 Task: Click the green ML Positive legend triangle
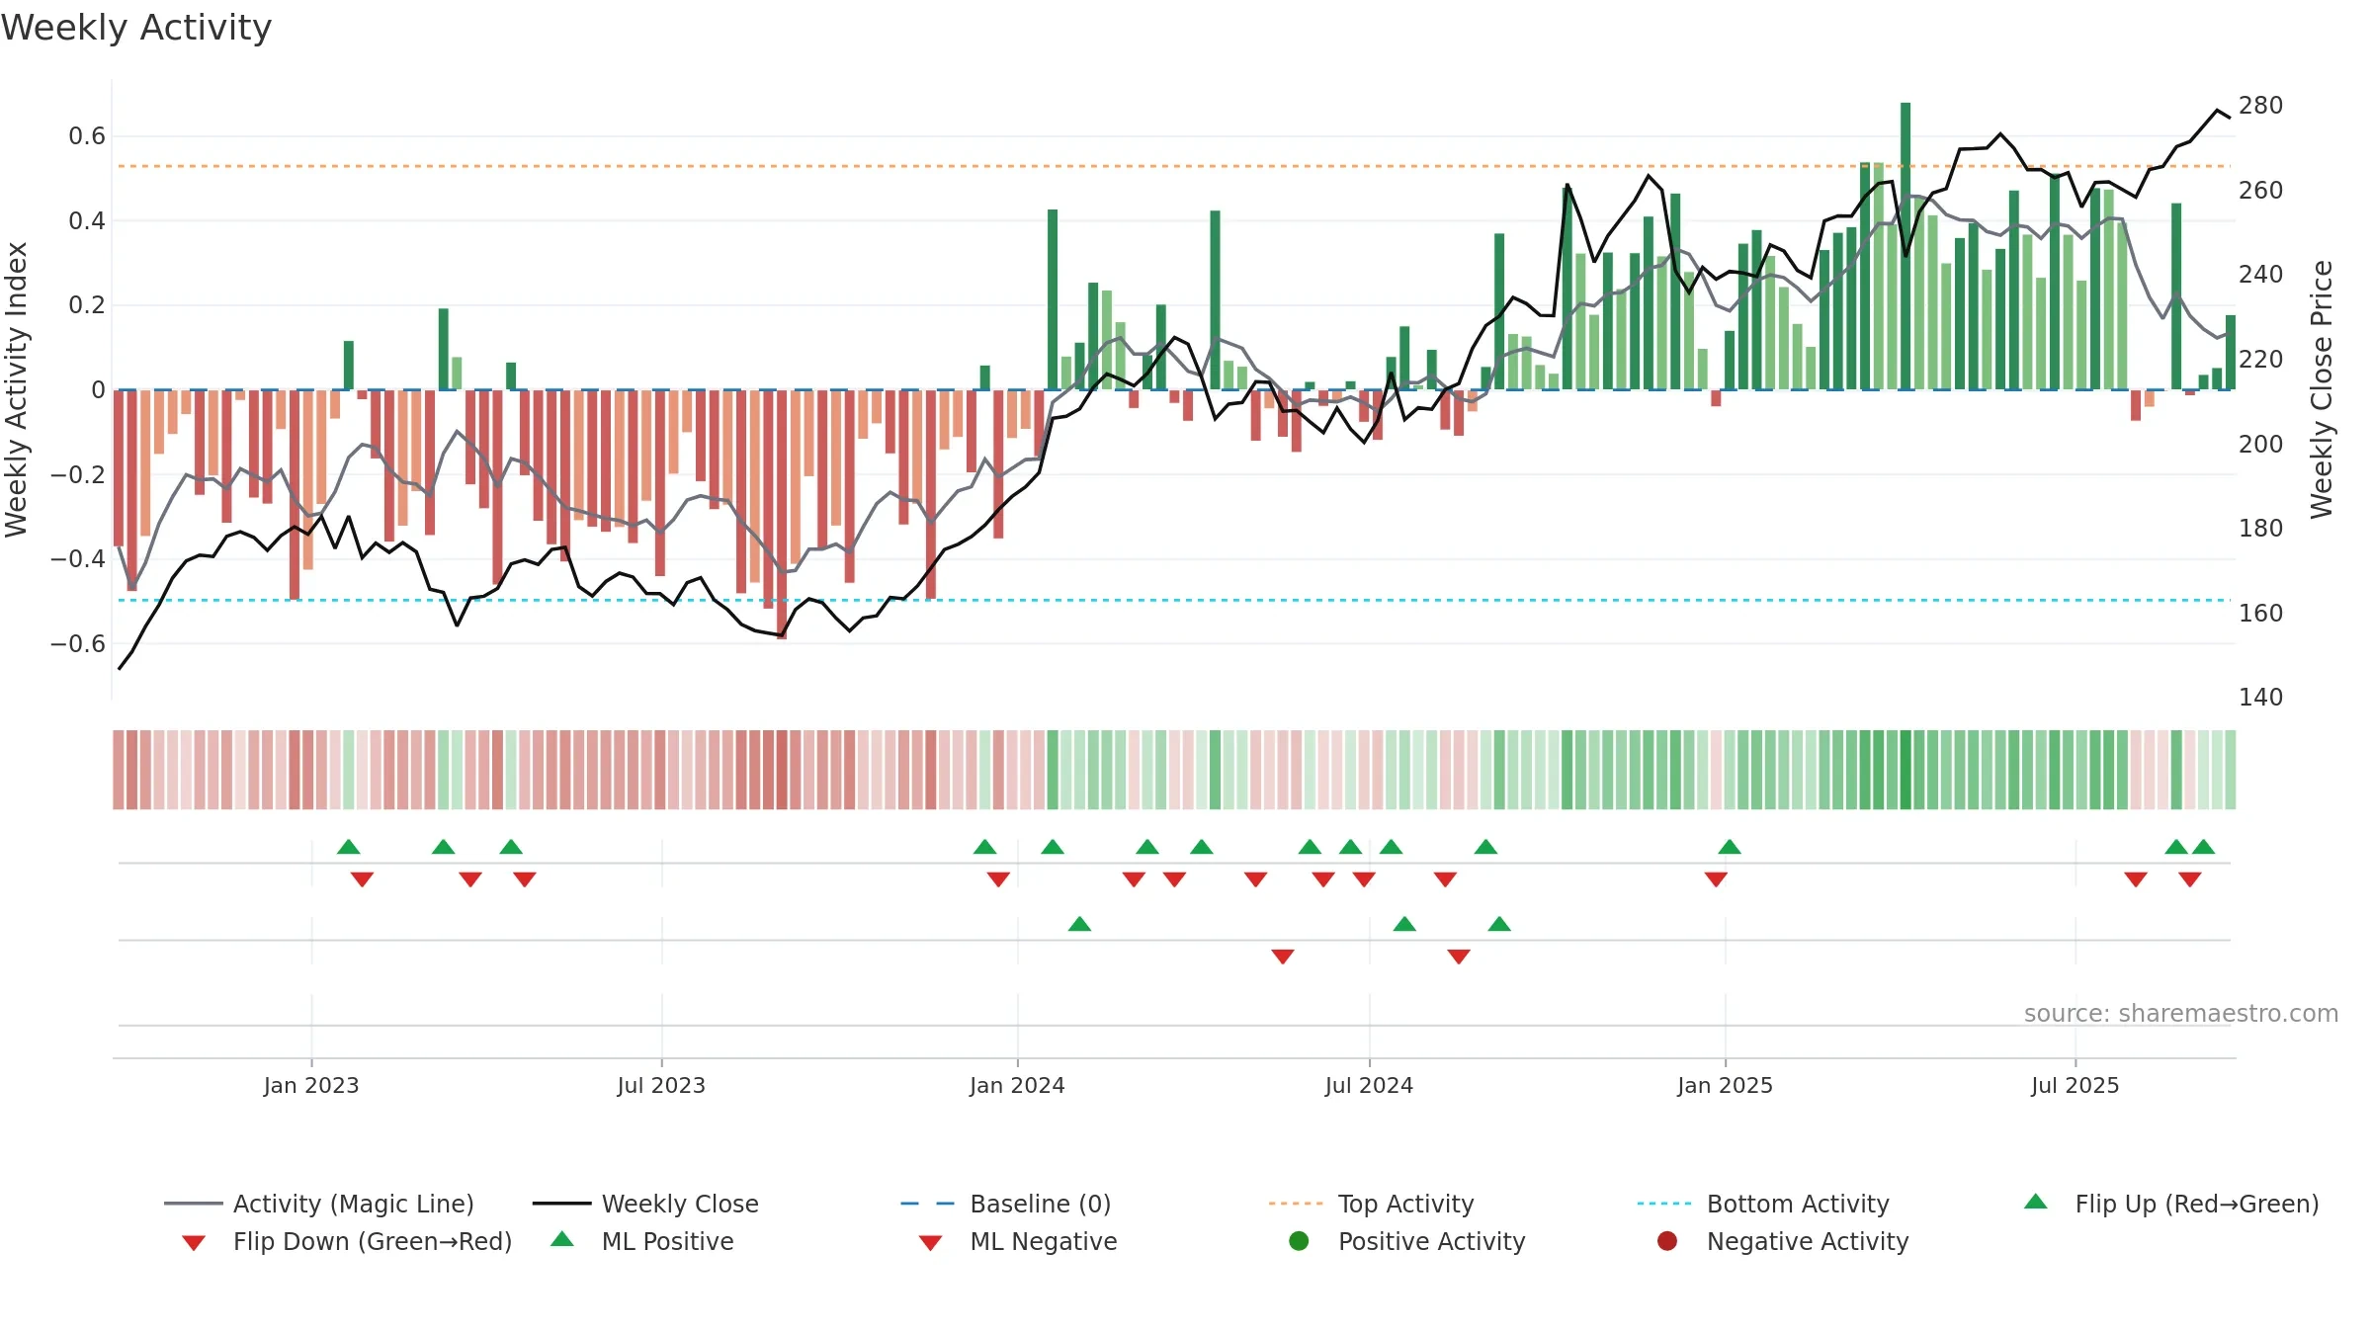[x=562, y=1239]
